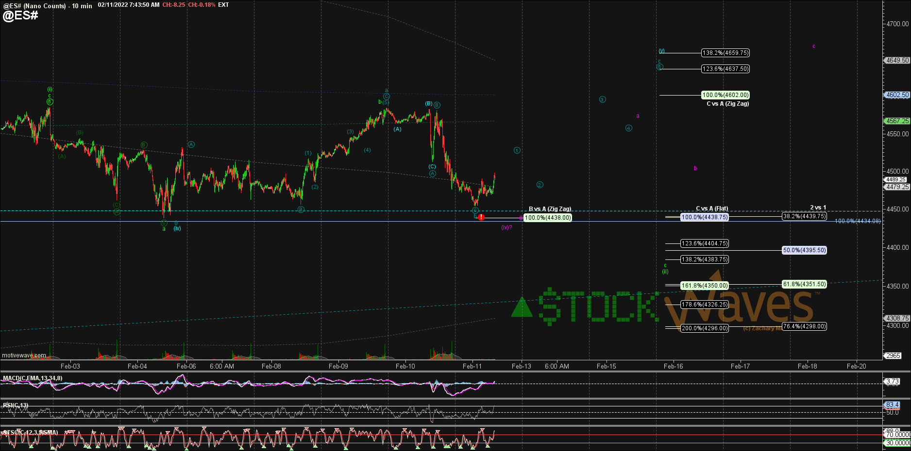Select the 76.4%(4298.00) retracement label
The height and width of the screenshot is (451, 911).
point(804,326)
